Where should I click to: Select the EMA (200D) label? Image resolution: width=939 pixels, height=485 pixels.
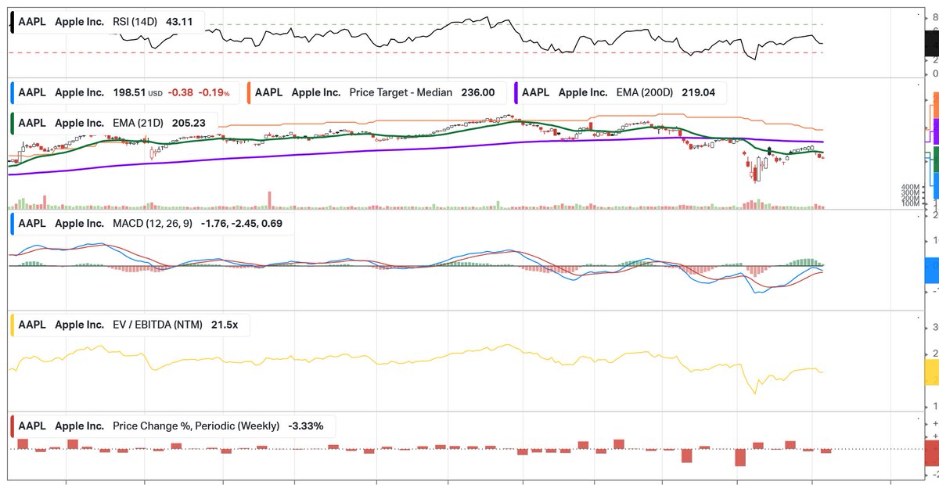(646, 92)
